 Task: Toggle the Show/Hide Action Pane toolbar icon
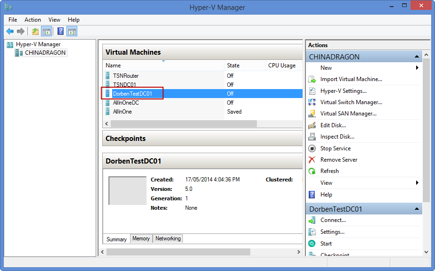[x=72, y=32]
